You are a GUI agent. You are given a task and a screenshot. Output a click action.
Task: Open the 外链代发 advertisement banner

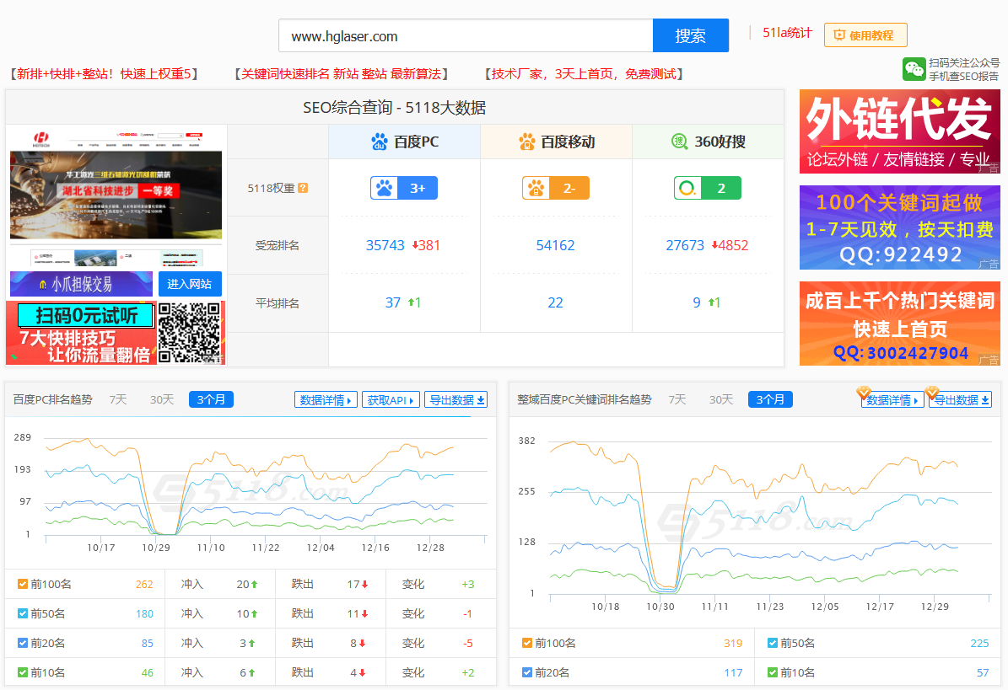click(x=900, y=131)
